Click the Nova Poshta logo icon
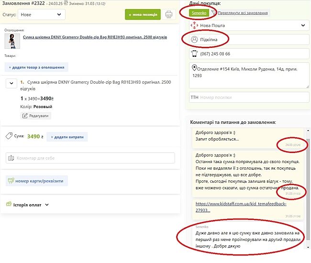The height and width of the screenshot is (263, 311). [x=194, y=25]
